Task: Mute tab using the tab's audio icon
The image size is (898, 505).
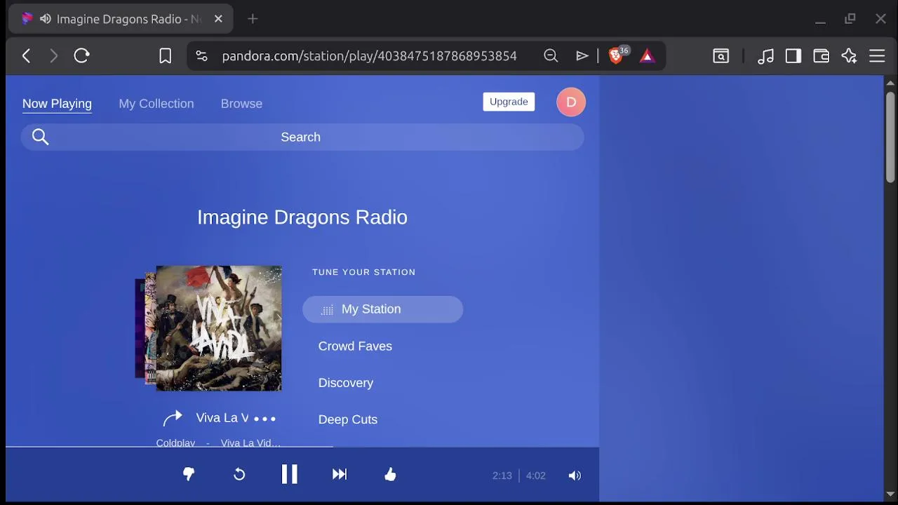Action: click(46, 19)
